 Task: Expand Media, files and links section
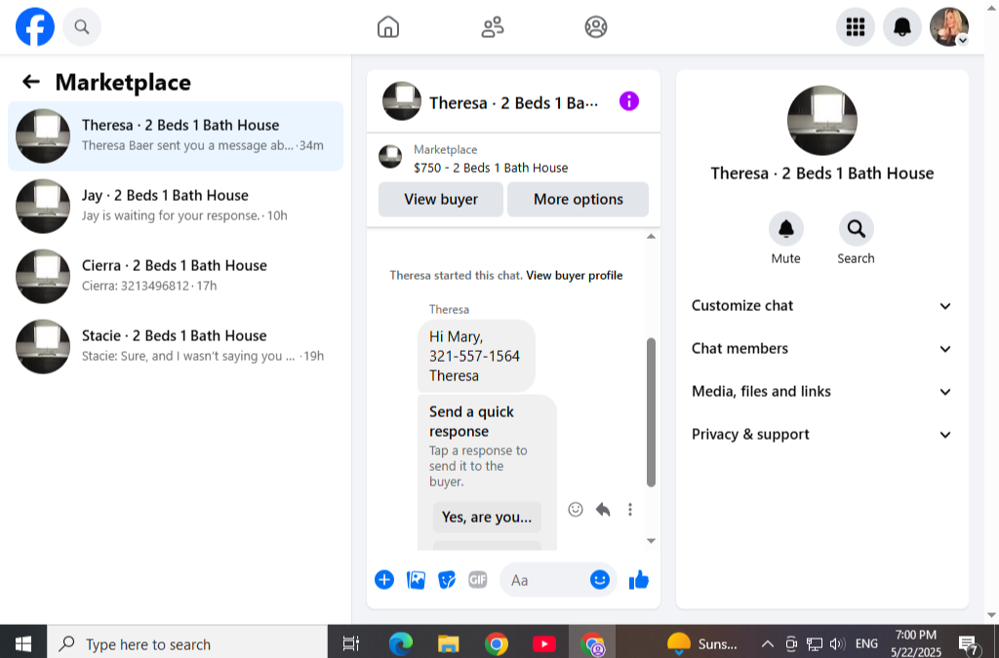coord(821,391)
